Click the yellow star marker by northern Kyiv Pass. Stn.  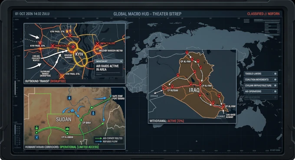[67, 31]
